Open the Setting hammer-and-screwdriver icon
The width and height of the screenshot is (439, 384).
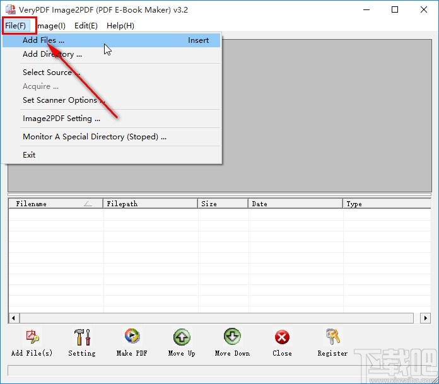pyautogui.click(x=82, y=337)
